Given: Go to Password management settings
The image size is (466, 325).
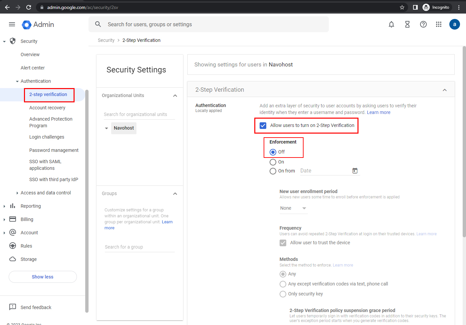Looking at the screenshot, I should click(54, 150).
